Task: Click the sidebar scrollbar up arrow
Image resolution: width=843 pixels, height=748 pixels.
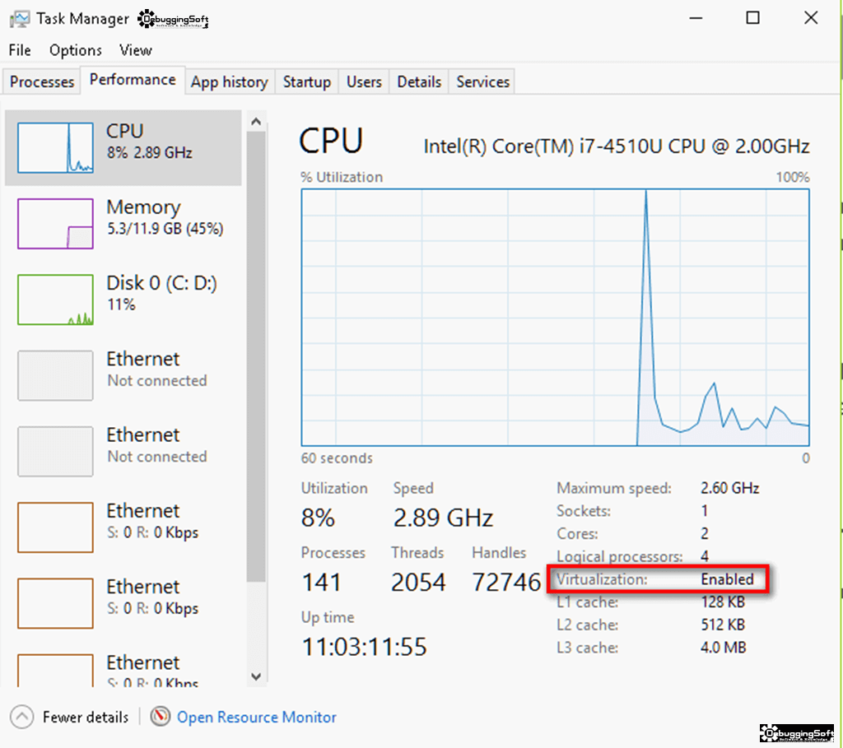Action: pyautogui.click(x=256, y=122)
